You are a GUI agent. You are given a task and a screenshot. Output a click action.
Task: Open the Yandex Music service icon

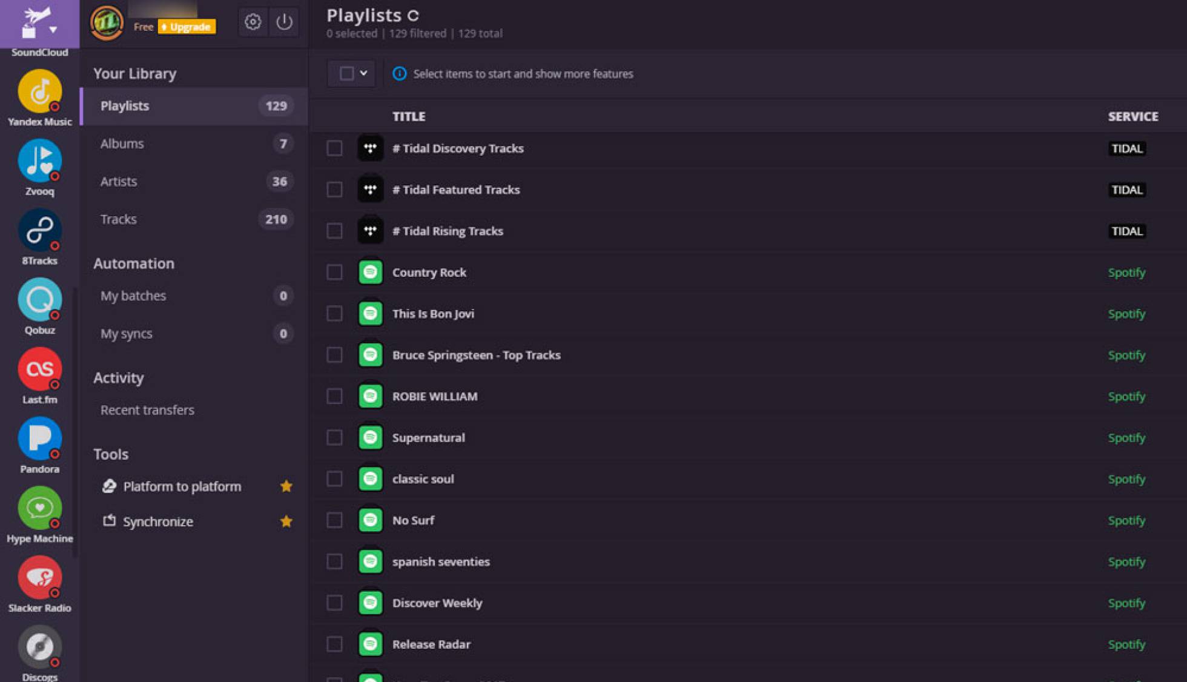pyautogui.click(x=40, y=91)
